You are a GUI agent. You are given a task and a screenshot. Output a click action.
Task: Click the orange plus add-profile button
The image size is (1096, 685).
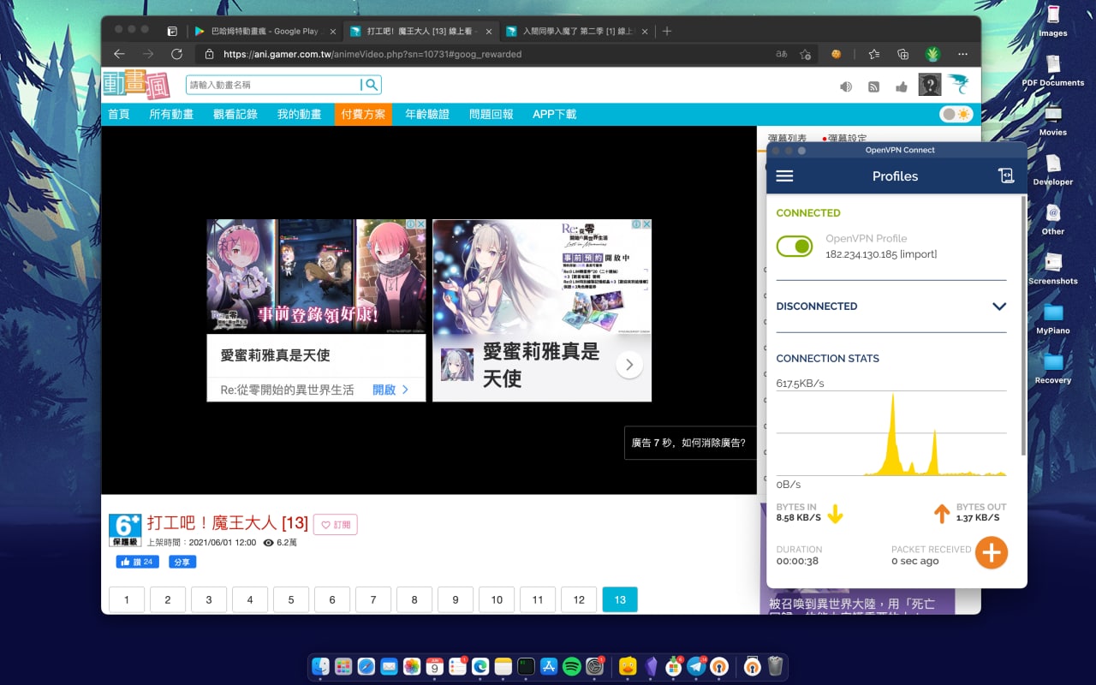tap(992, 552)
